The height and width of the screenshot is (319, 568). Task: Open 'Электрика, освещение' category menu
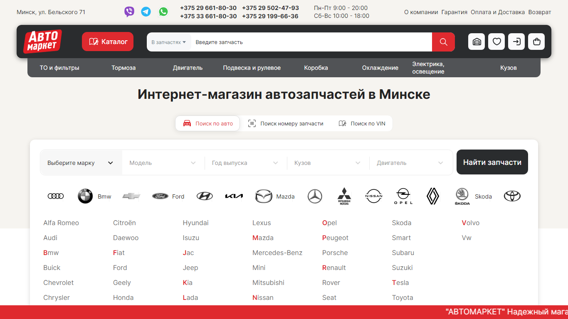[428, 68]
